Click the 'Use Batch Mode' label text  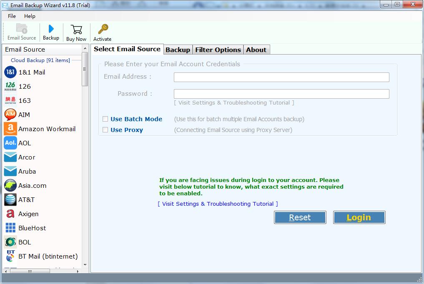coord(136,119)
